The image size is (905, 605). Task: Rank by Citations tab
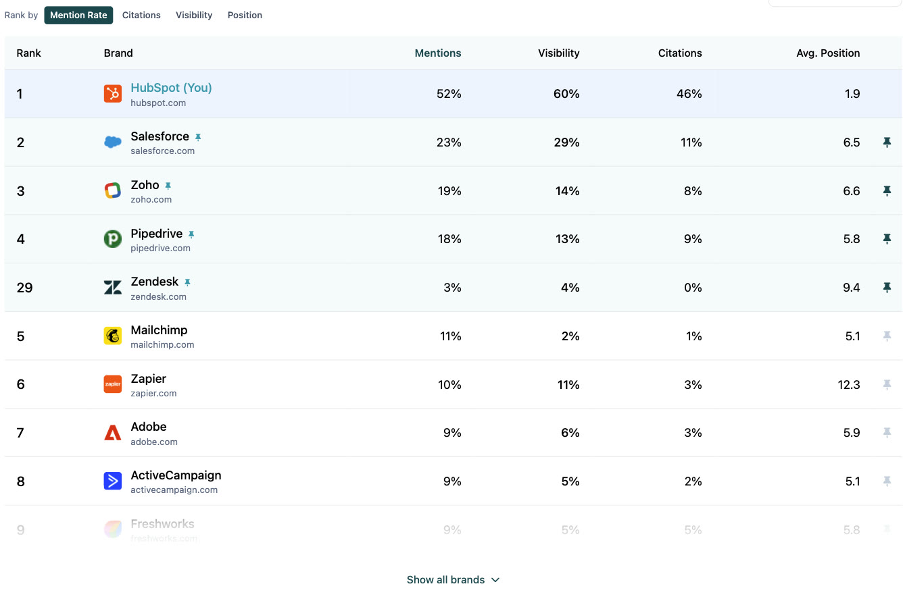click(141, 15)
